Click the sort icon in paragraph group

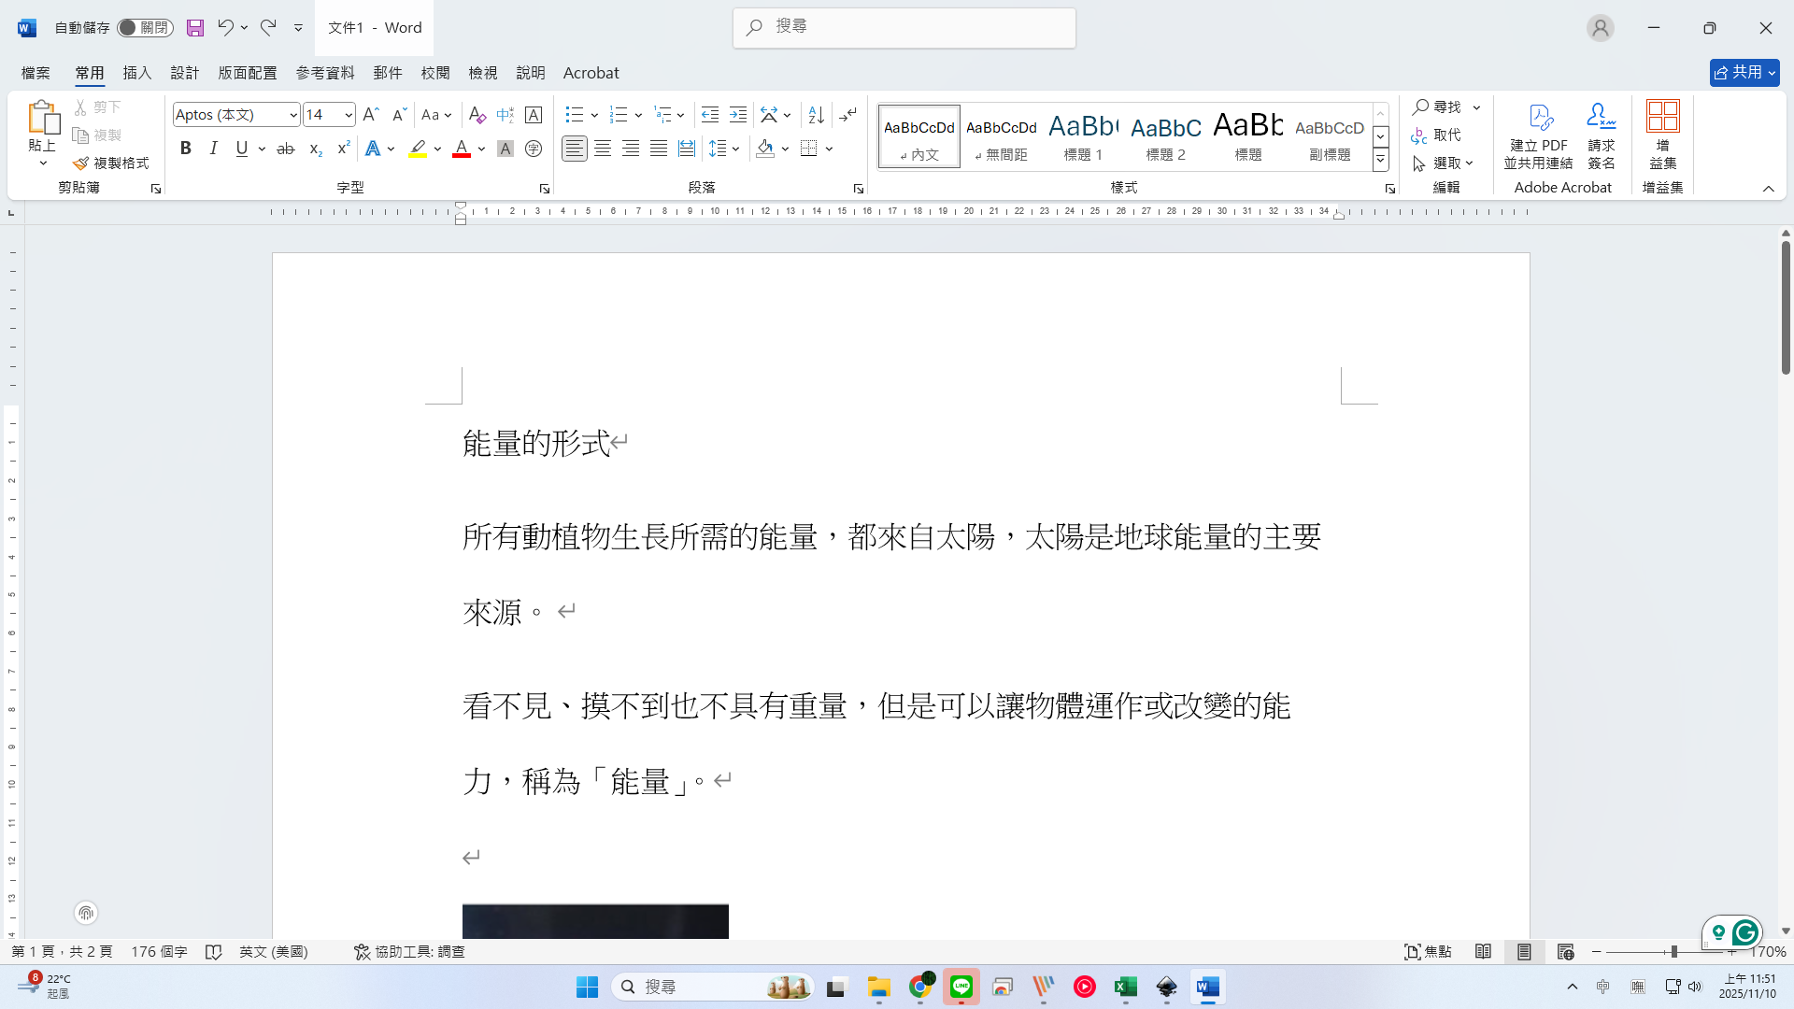(x=816, y=115)
